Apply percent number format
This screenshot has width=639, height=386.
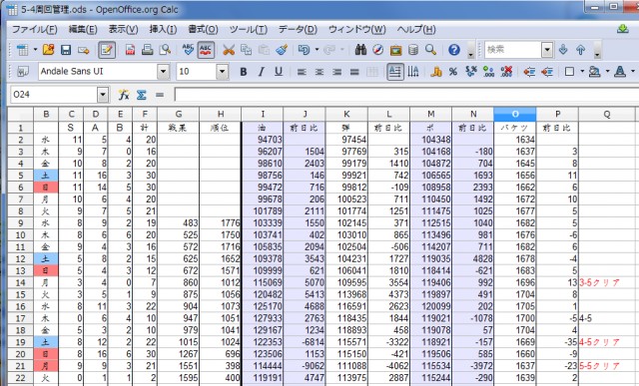[x=452, y=72]
